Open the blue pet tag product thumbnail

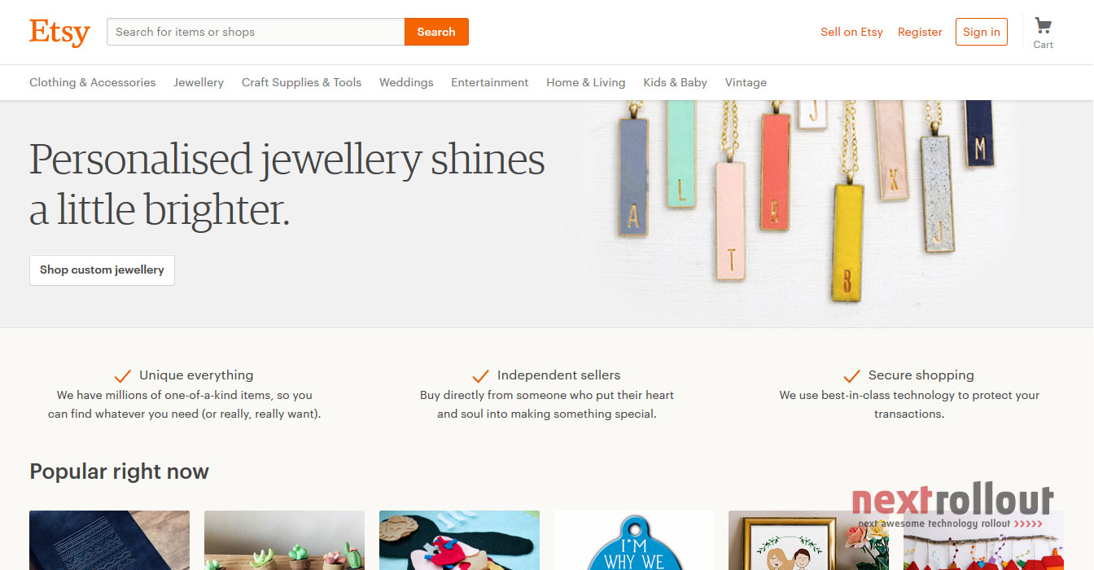(x=634, y=541)
